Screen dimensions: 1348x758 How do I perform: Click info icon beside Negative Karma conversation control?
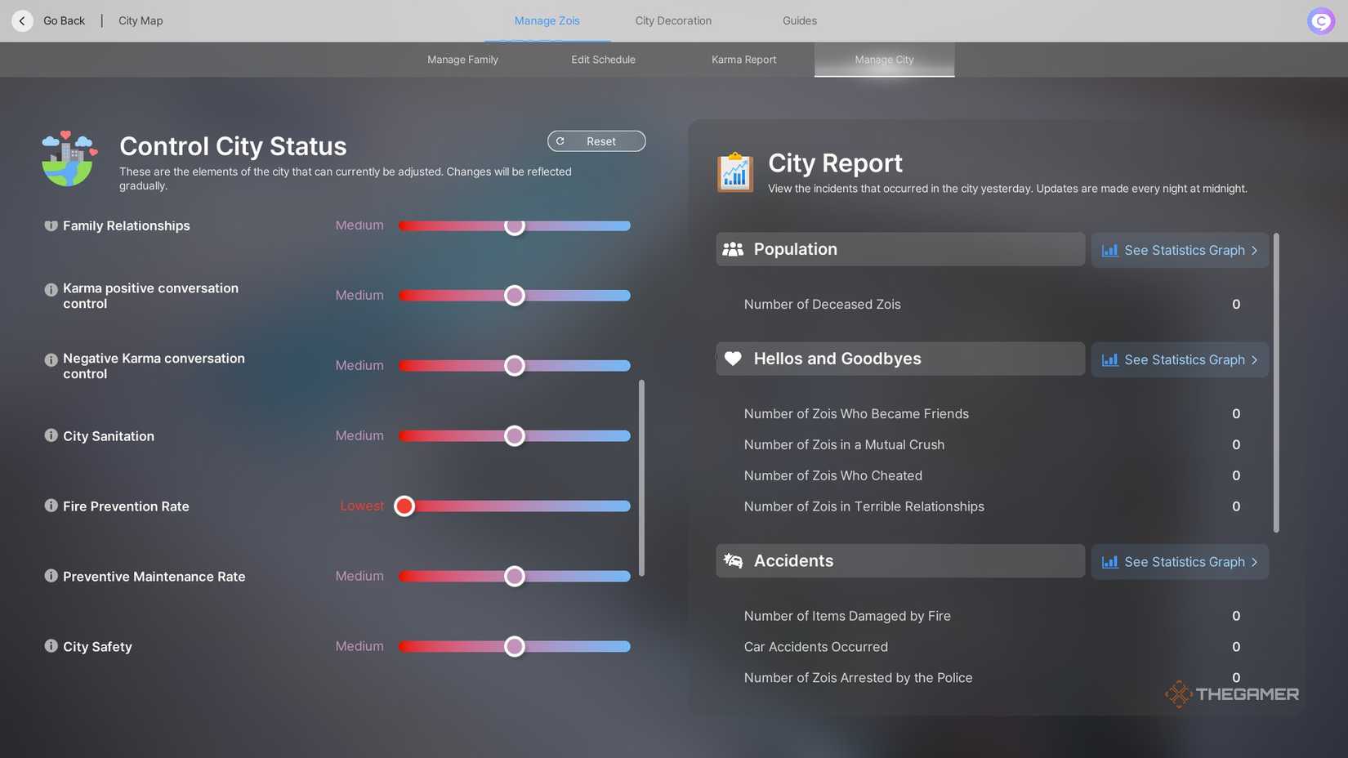tap(51, 359)
